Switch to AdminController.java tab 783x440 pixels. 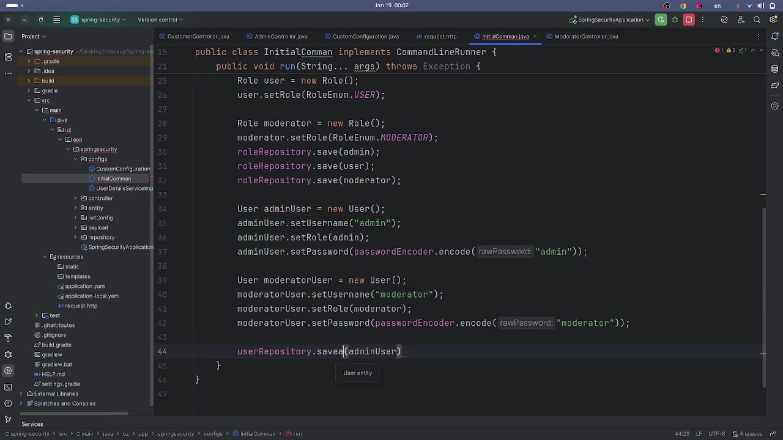(x=277, y=37)
